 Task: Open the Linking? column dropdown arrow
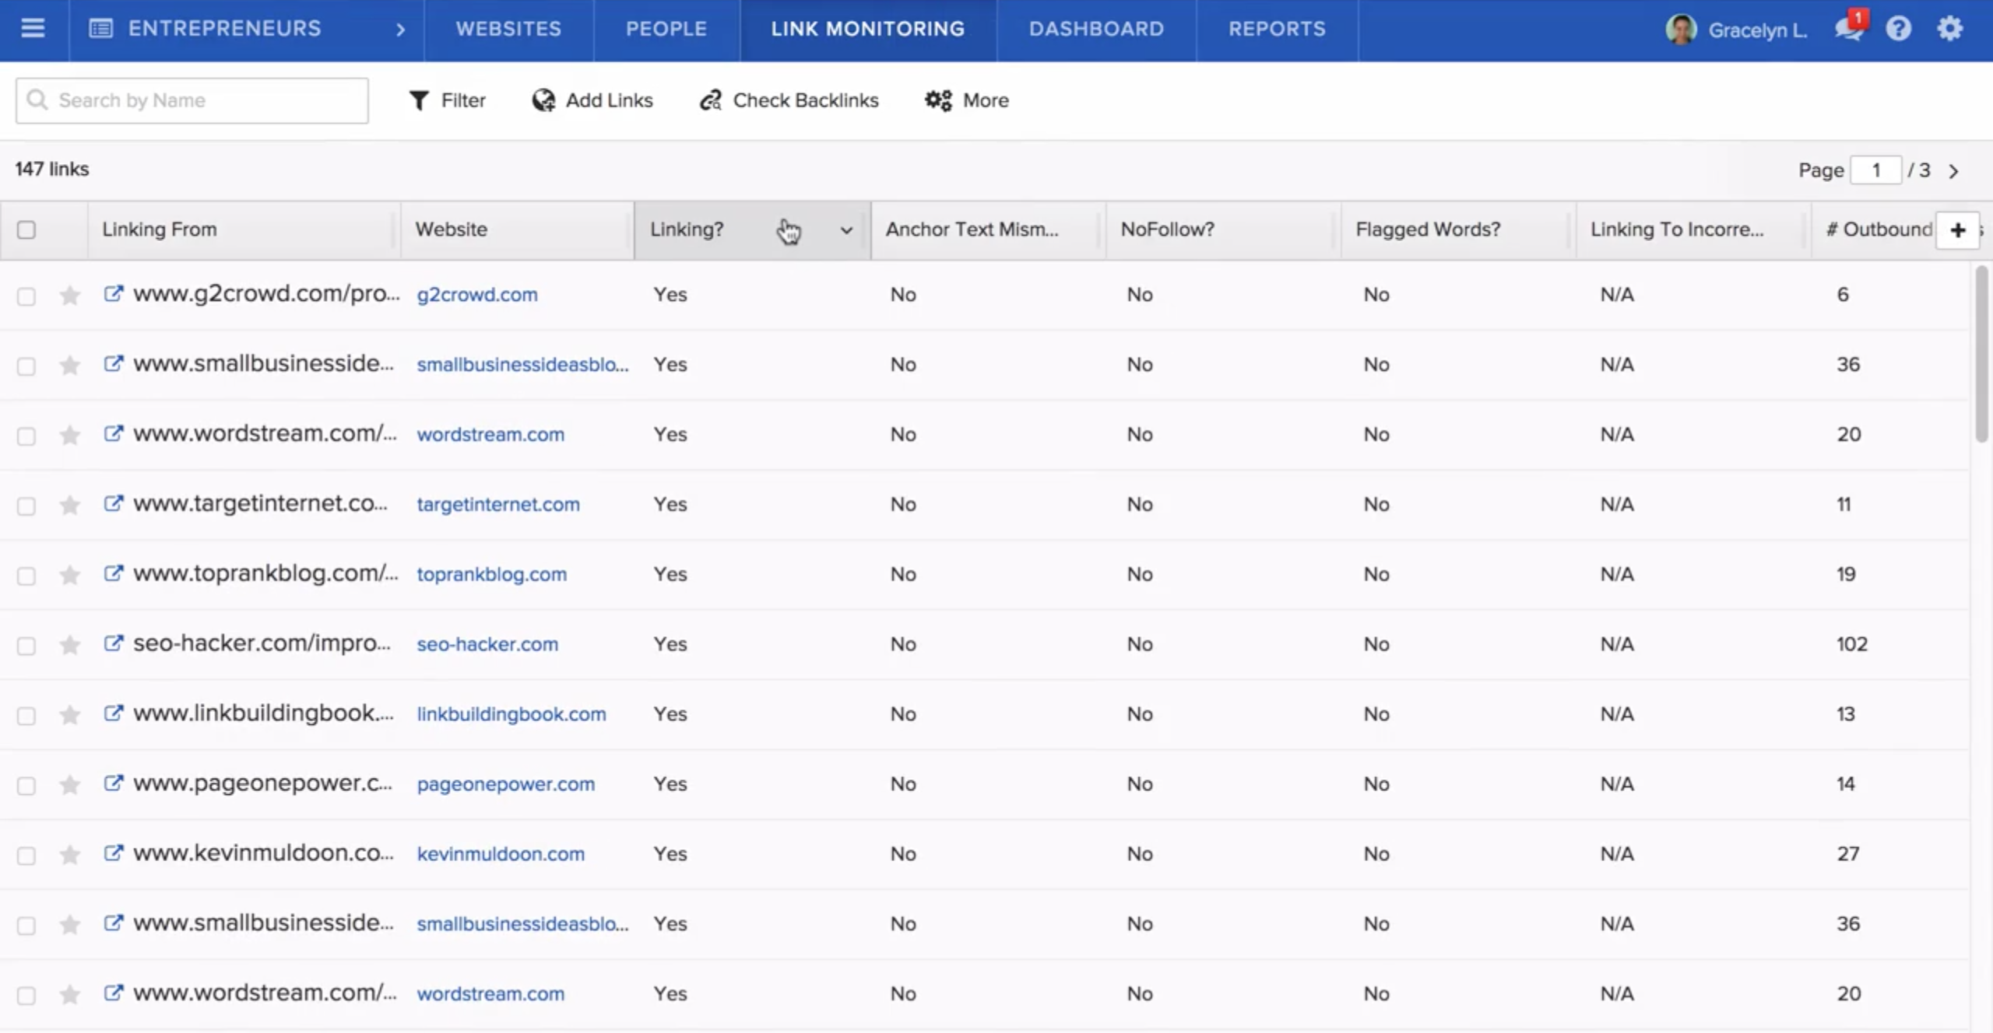846,230
